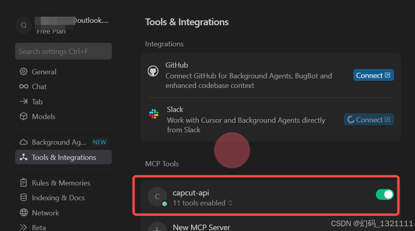Click the Free Plan label
This screenshot has width=415, height=231.
[51, 31]
